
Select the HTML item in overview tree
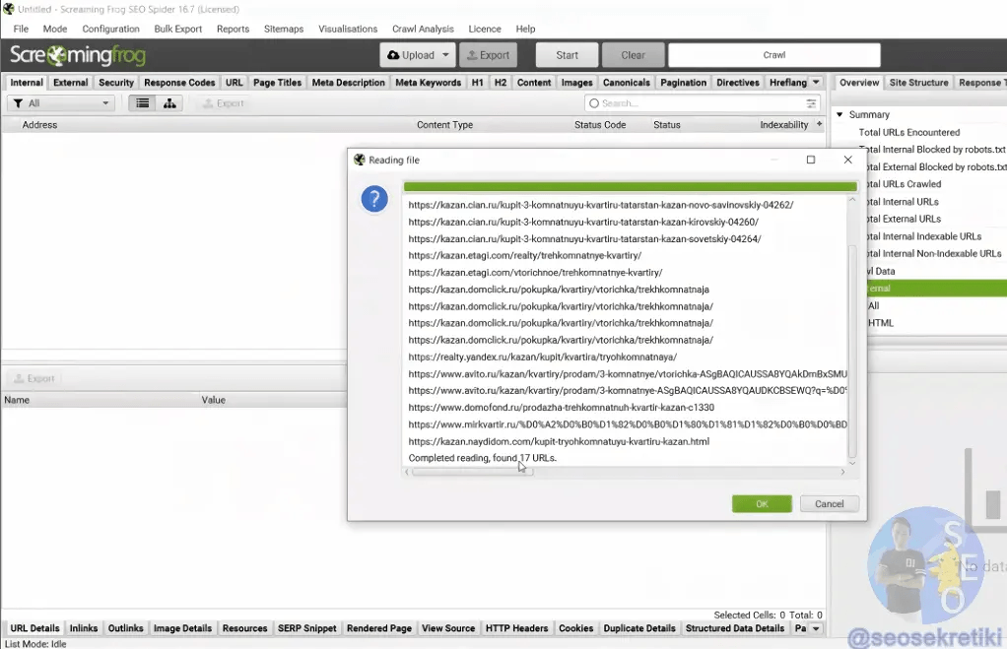point(881,323)
